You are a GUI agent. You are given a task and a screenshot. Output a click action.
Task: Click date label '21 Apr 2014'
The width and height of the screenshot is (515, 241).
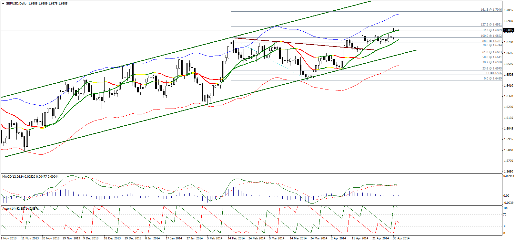pos(381,238)
